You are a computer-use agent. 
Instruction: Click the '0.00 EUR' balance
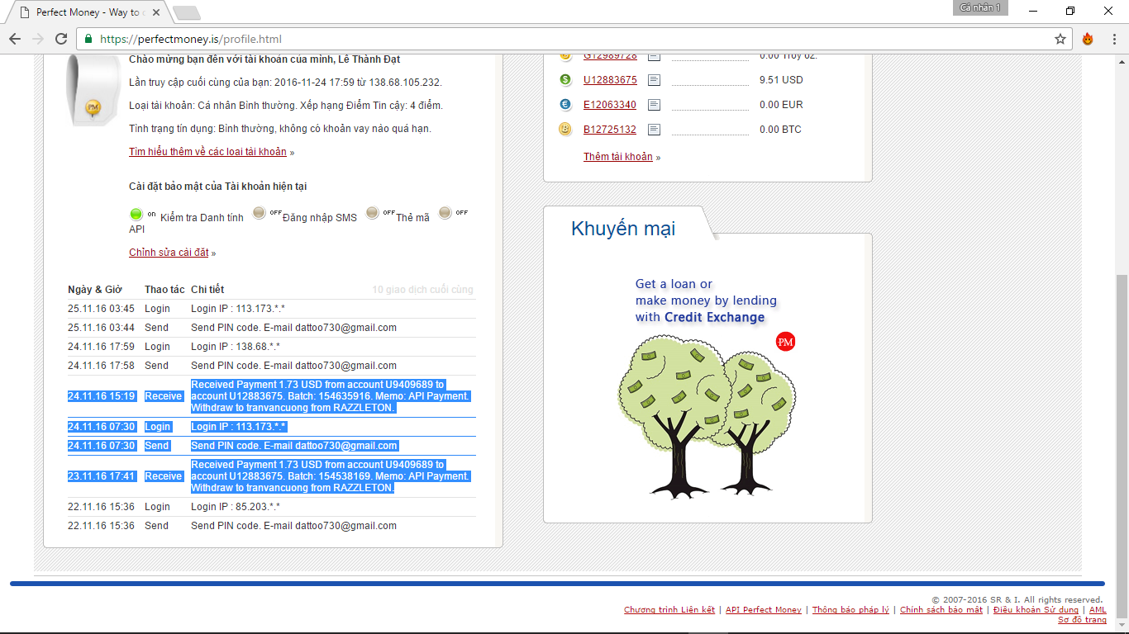tap(781, 105)
